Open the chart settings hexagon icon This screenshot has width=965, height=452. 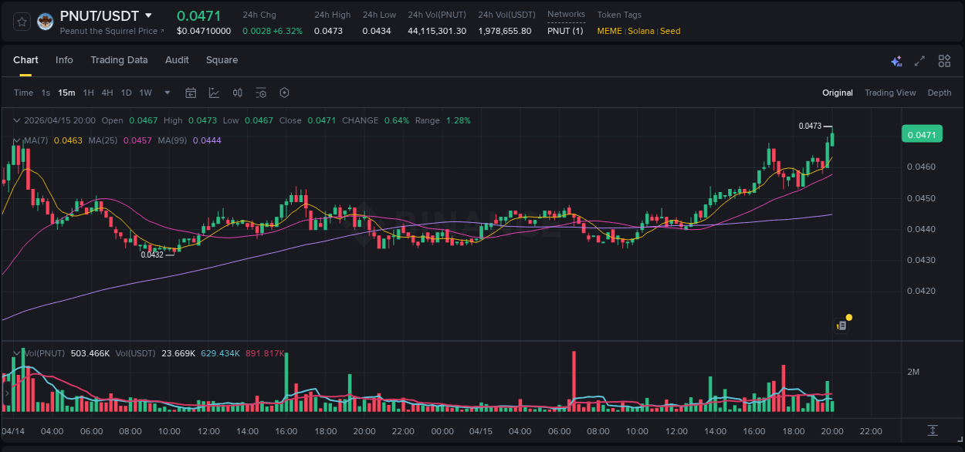[284, 93]
